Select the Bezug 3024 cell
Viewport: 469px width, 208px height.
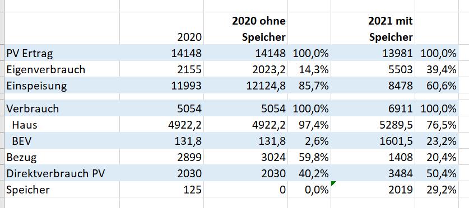pyautogui.click(x=246, y=157)
